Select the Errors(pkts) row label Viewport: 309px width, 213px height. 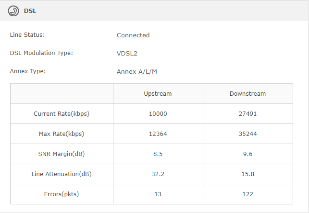click(x=62, y=194)
